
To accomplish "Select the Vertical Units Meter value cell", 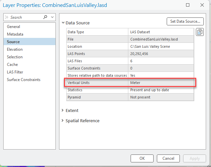I will coord(161,83).
